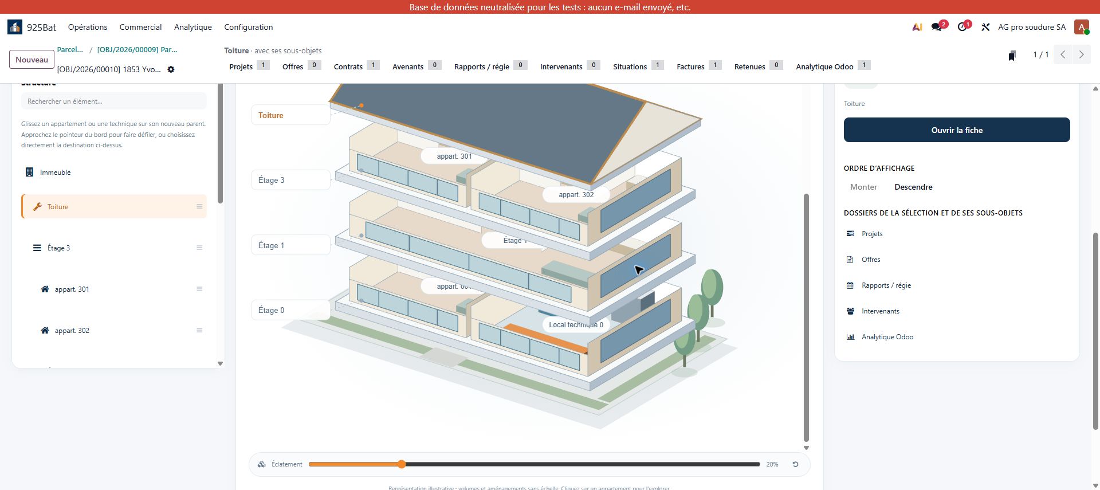Click the structure panel scroll-down arrow
Viewport: 1100px width, 490px height.
(x=220, y=363)
